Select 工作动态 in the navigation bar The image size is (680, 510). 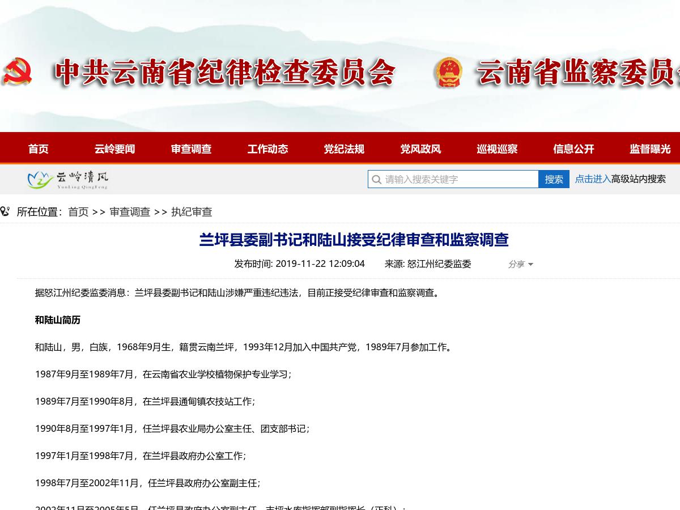point(267,149)
